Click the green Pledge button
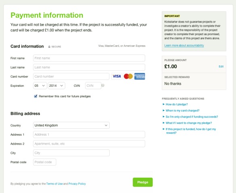The image size is (236, 193). 143,182
